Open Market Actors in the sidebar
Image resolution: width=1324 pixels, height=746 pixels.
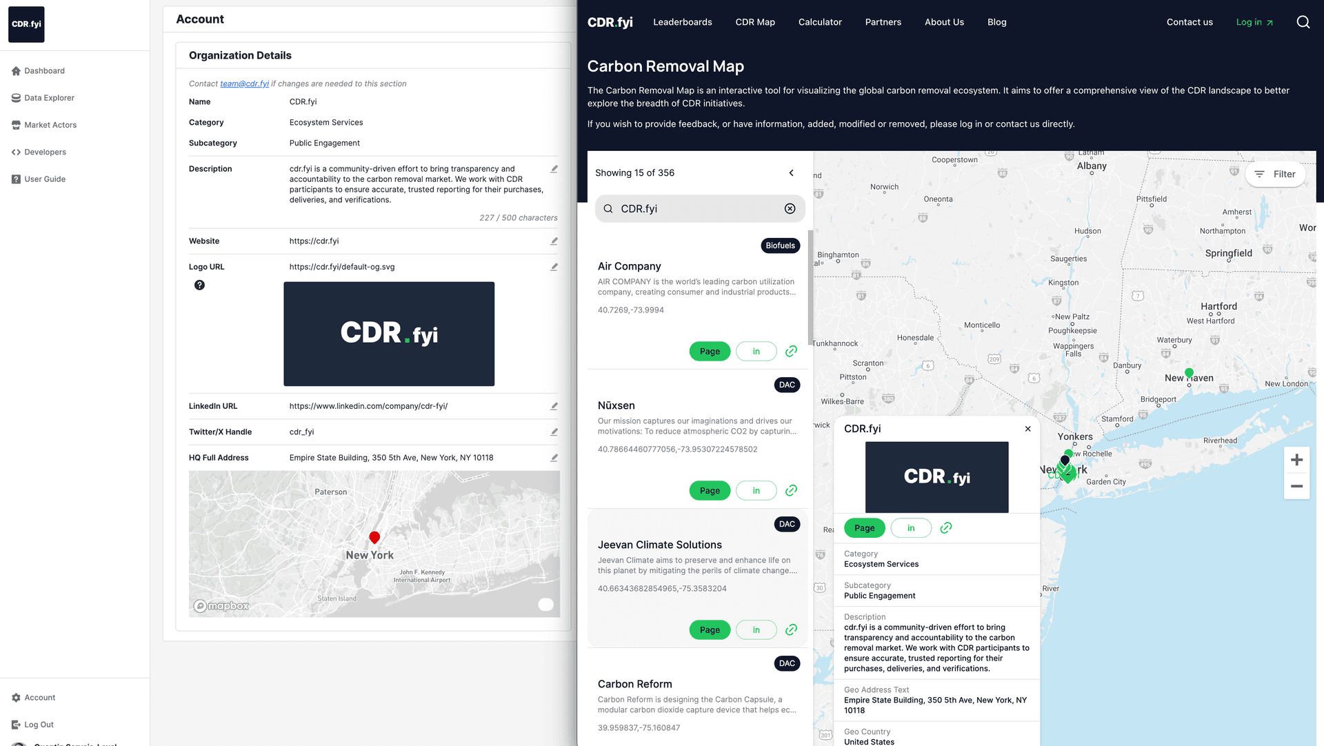click(x=44, y=125)
